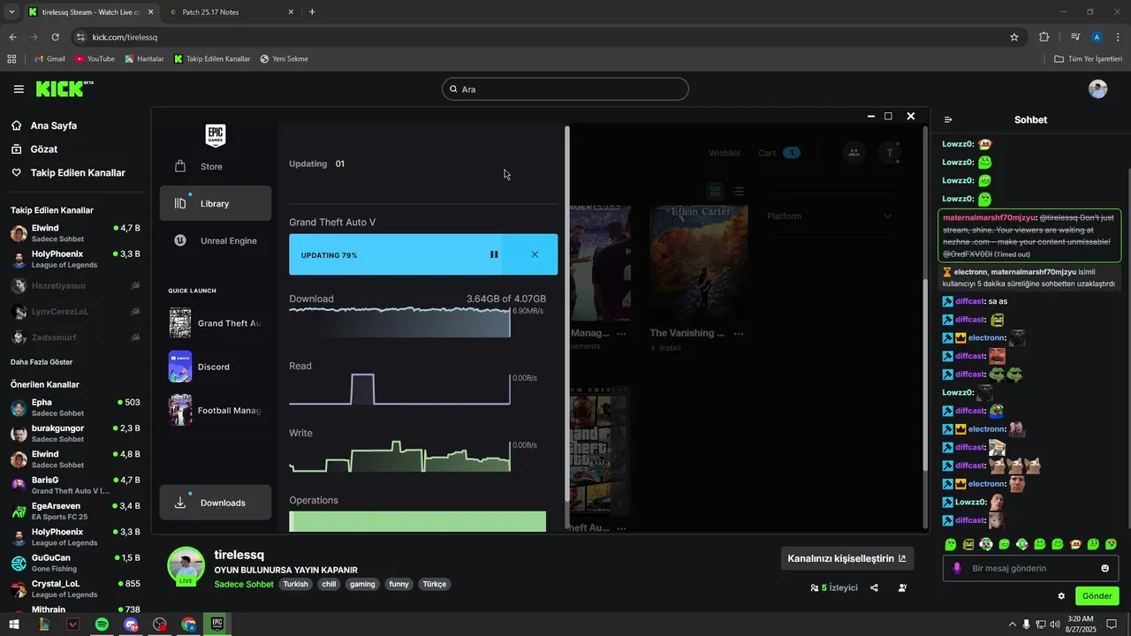This screenshot has height=636, width=1131.
Task: Open the Downloads panel in Epic launcher
Action: point(215,503)
